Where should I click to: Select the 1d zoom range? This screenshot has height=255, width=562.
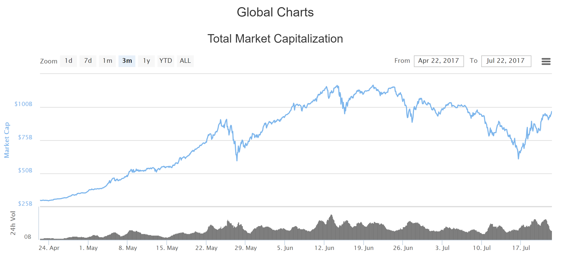68,61
